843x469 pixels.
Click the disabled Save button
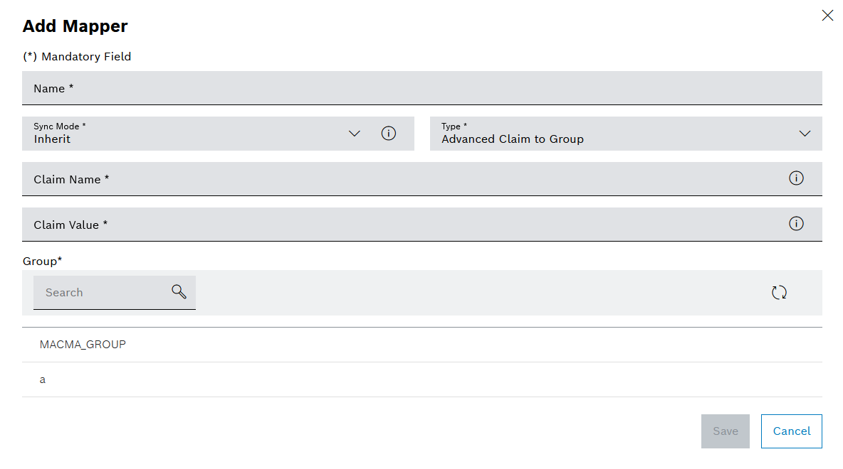(x=725, y=431)
